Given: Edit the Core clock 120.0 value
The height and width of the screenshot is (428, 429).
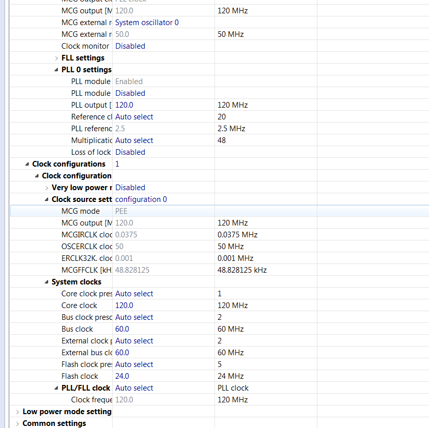Looking at the screenshot, I should click(124, 305).
